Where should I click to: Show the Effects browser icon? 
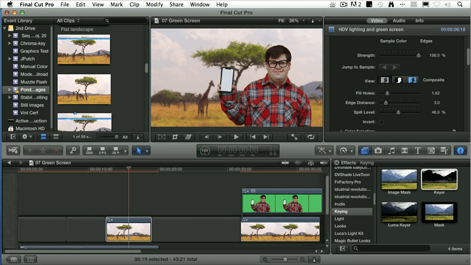click(364, 151)
